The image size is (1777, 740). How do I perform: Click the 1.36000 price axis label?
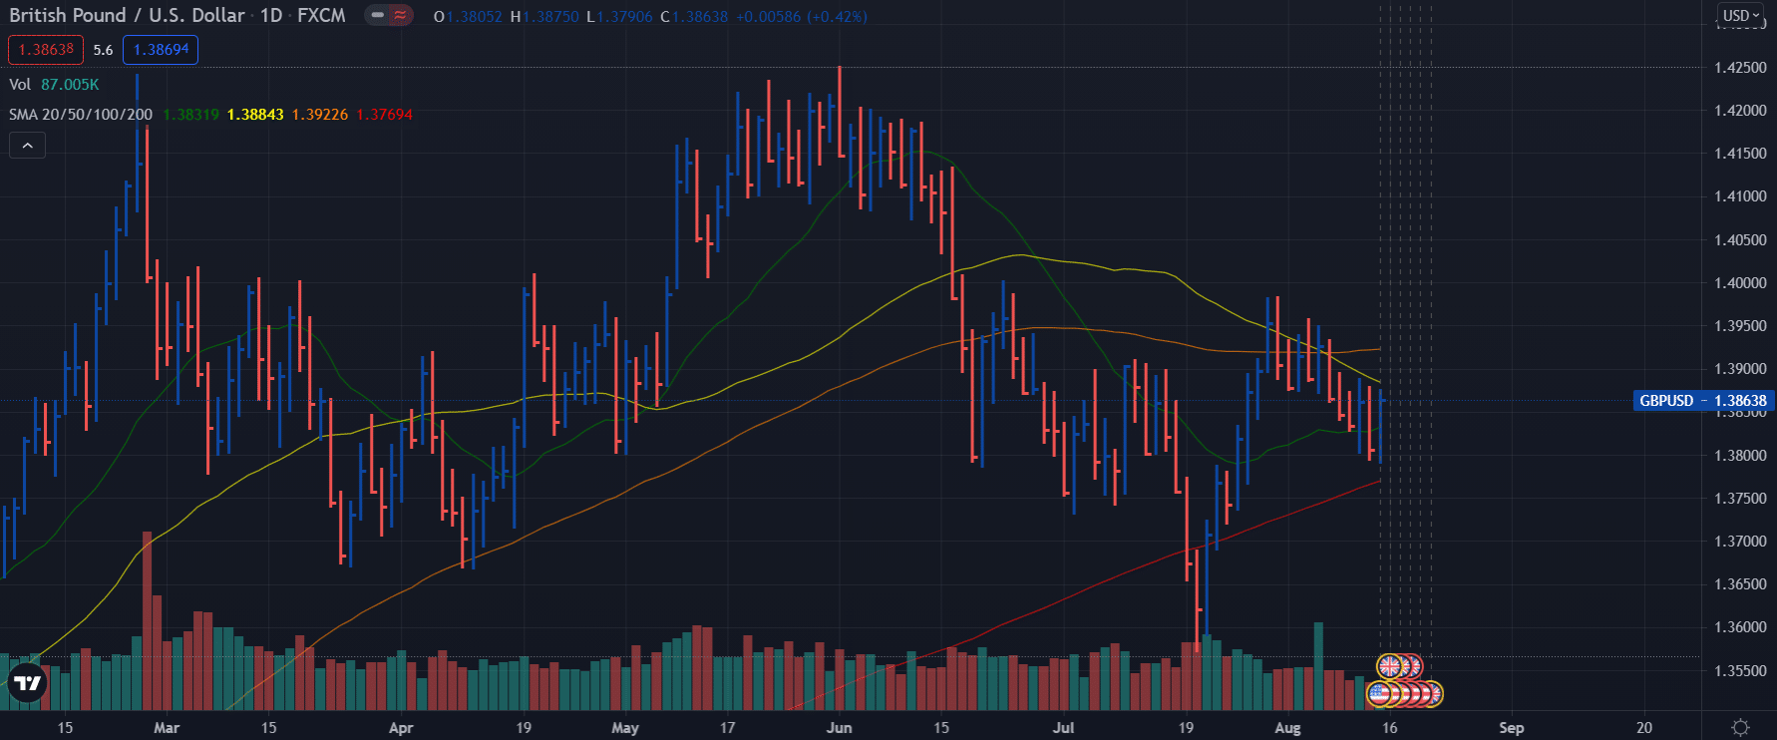(x=1740, y=627)
